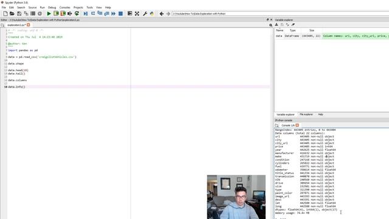389x219 pixels.
Task: Step into function debug icon
Action: pos(100,13)
